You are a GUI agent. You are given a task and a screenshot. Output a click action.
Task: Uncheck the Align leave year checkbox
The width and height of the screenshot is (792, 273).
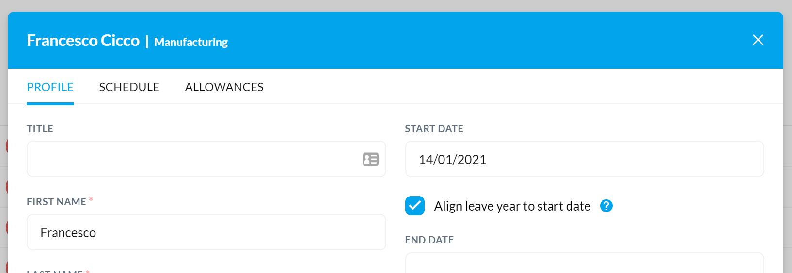[415, 206]
